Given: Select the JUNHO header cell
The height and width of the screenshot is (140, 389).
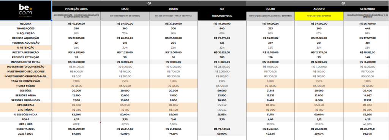Looking at the screenshot, I should pos(173,9).
